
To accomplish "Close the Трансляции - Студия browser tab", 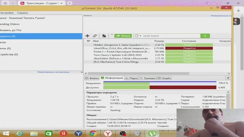I will click(x=61, y=3).
